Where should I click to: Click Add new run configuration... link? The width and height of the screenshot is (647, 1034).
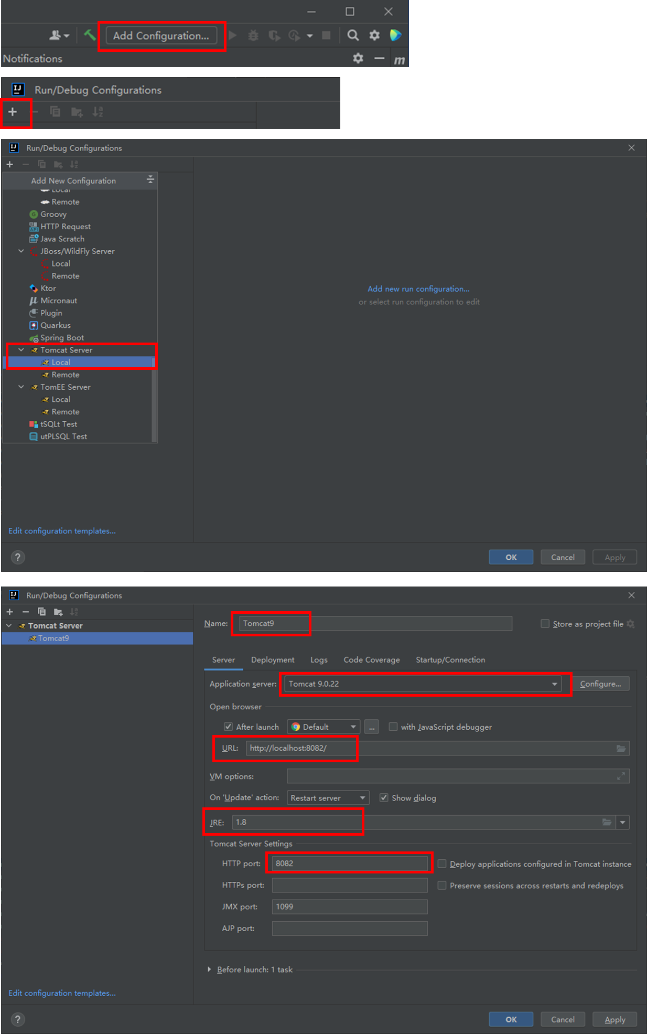click(418, 289)
